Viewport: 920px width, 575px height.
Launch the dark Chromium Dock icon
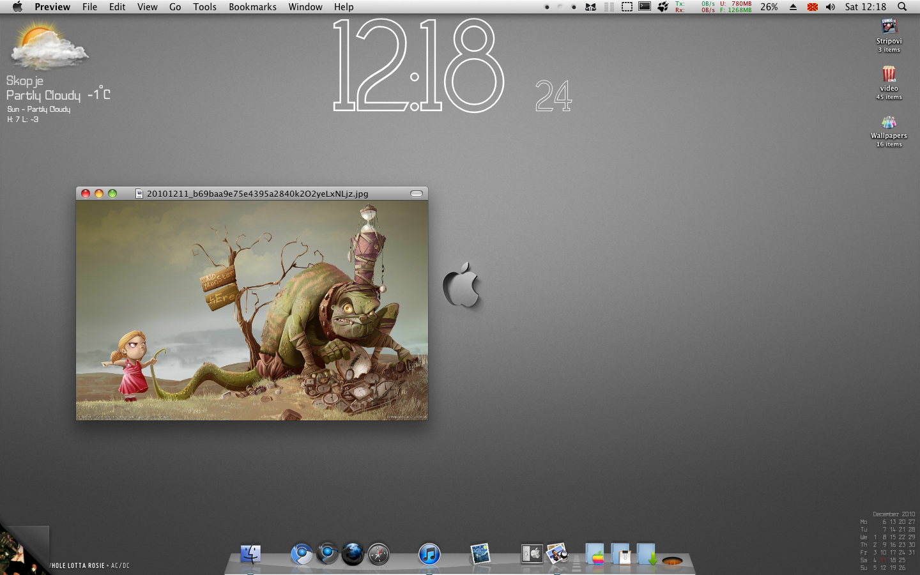click(327, 553)
